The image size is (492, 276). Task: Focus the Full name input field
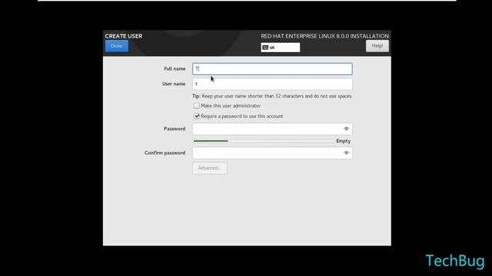[x=272, y=69]
